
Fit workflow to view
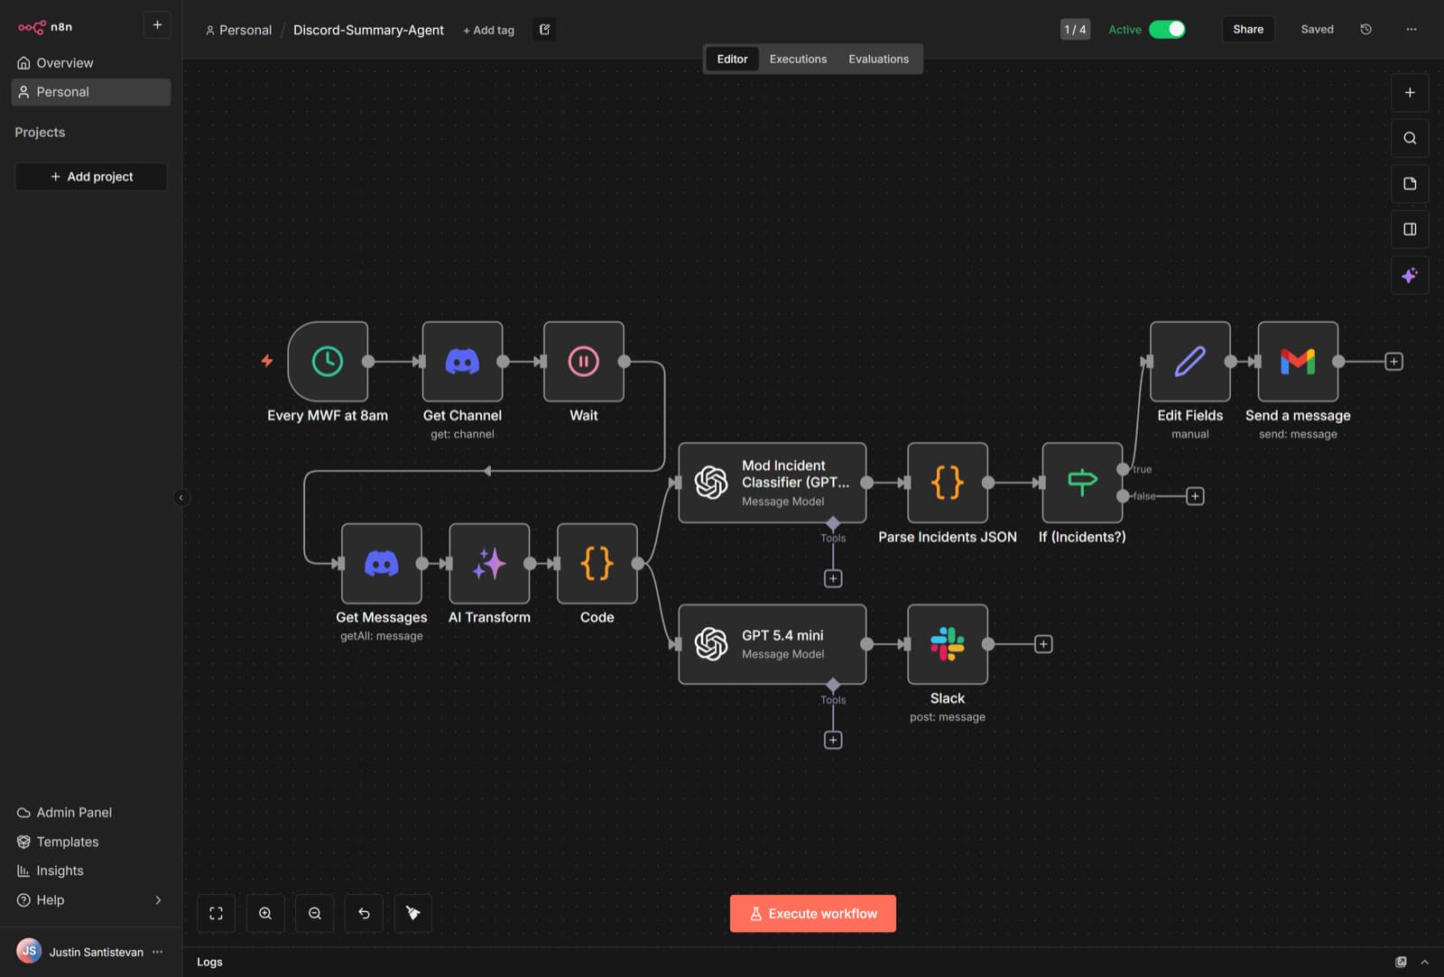217,913
